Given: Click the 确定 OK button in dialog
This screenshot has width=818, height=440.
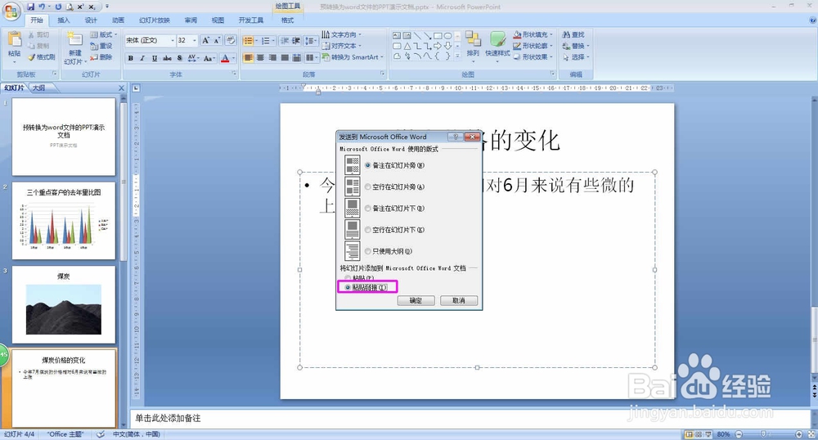Looking at the screenshot, I should 416,300.
